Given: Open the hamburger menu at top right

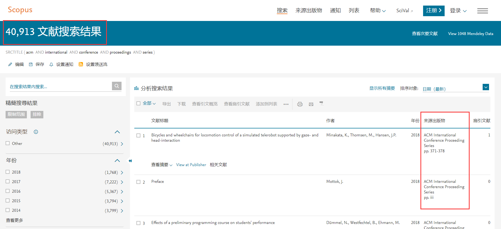Looking at the screenshot, I should (482, 11).
